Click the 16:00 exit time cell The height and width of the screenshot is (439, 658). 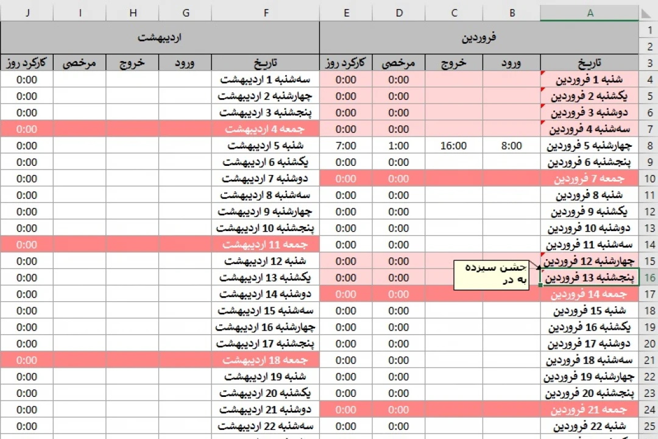452,145
